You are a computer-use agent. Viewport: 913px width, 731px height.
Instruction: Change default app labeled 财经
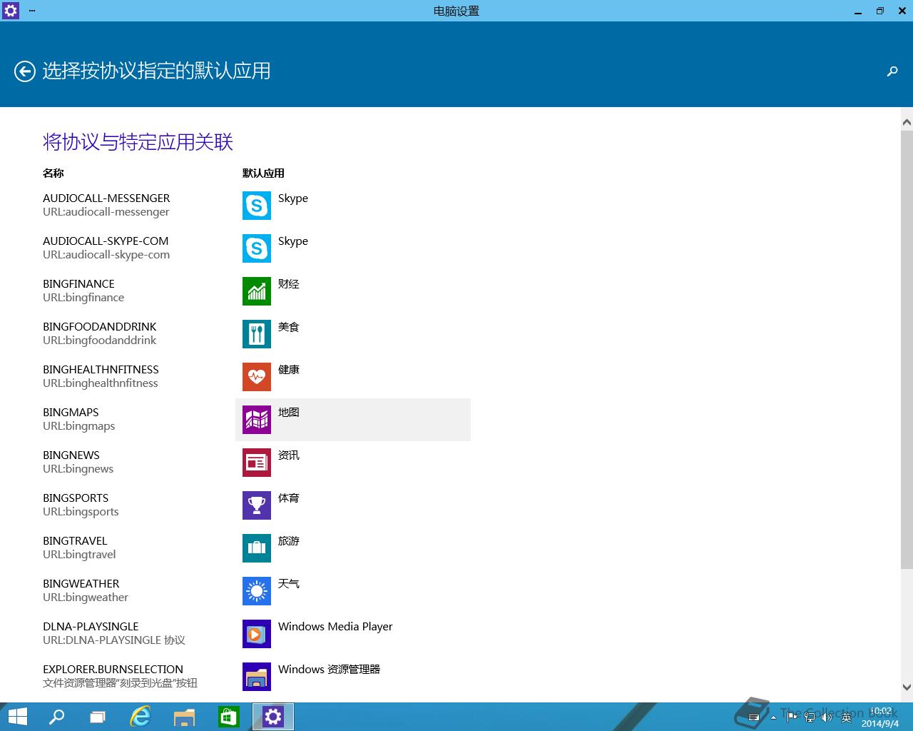pyautogui.click(x=353, y=291)
